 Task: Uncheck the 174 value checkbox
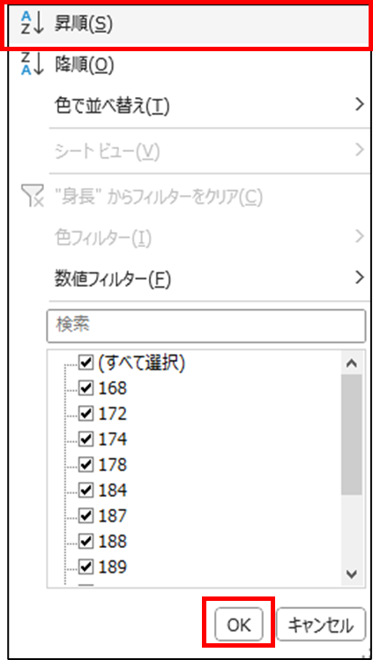(86, 439)
